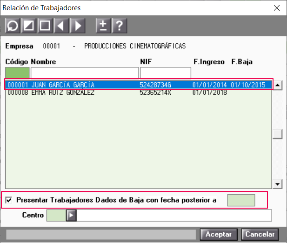The width and height of the screenshot is (287, 243).
Task: Go to next record with right arrow
Action: coord(78,26)
